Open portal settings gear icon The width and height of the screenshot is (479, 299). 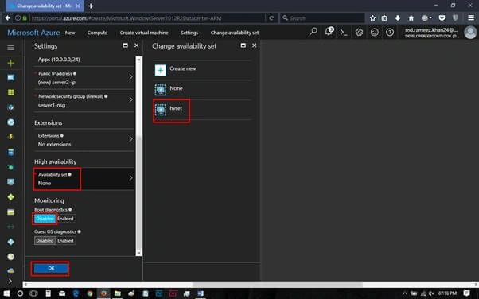coord(359,32)
